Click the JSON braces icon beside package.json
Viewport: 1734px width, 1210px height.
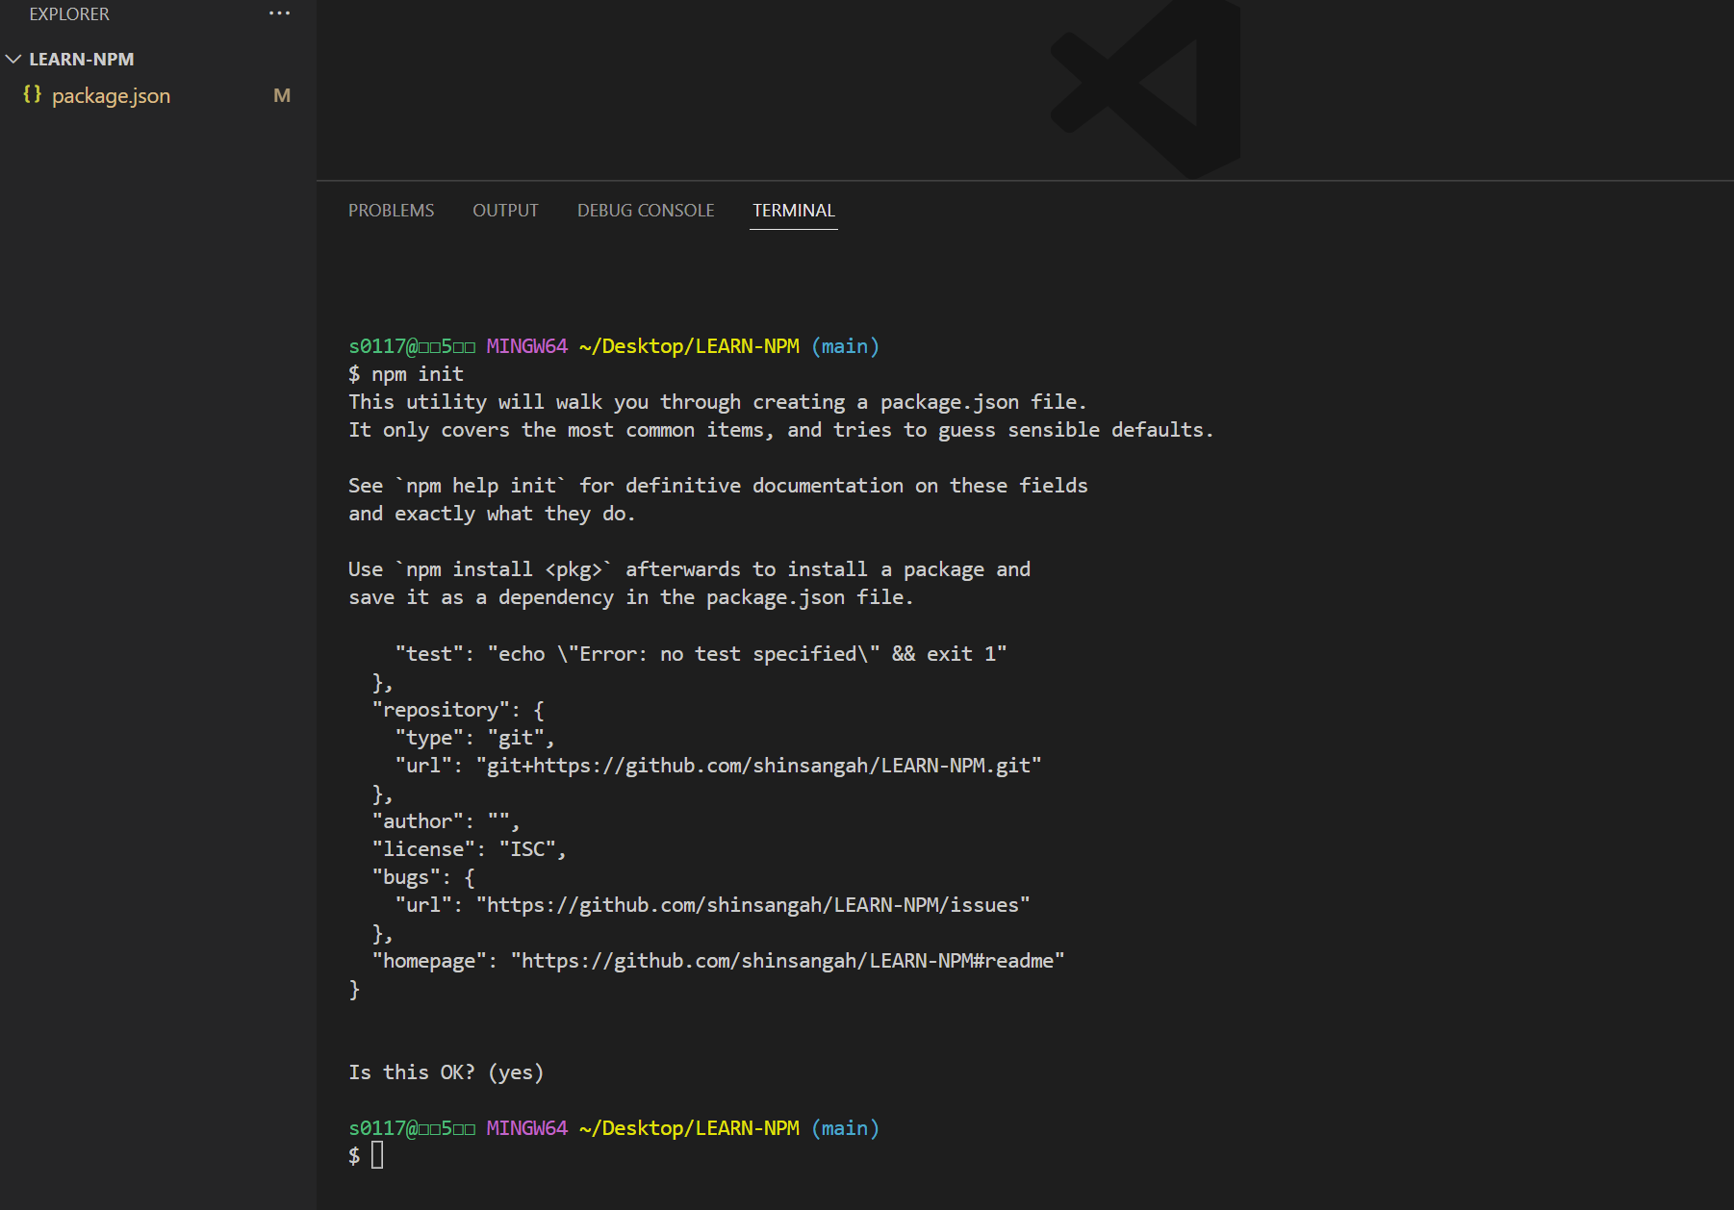(33, 94)
